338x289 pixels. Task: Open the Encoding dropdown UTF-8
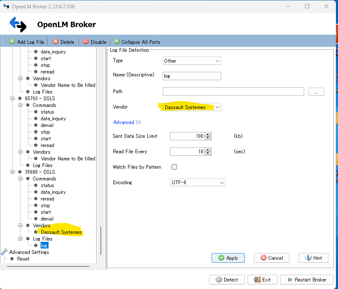(x=198, y=183)
